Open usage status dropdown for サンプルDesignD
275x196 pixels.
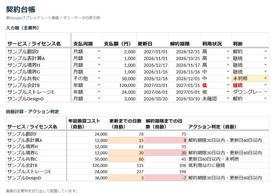[x=228, y=99]
